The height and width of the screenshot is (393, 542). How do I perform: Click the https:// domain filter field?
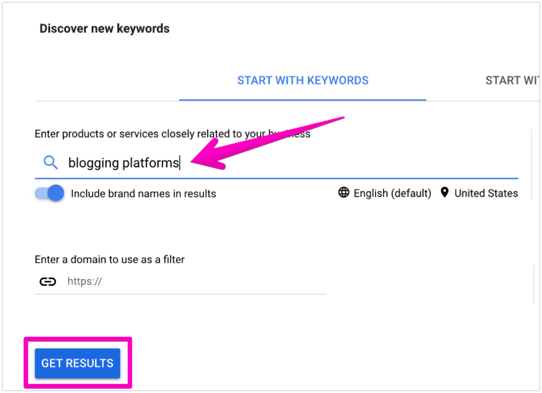pos(180,281)
